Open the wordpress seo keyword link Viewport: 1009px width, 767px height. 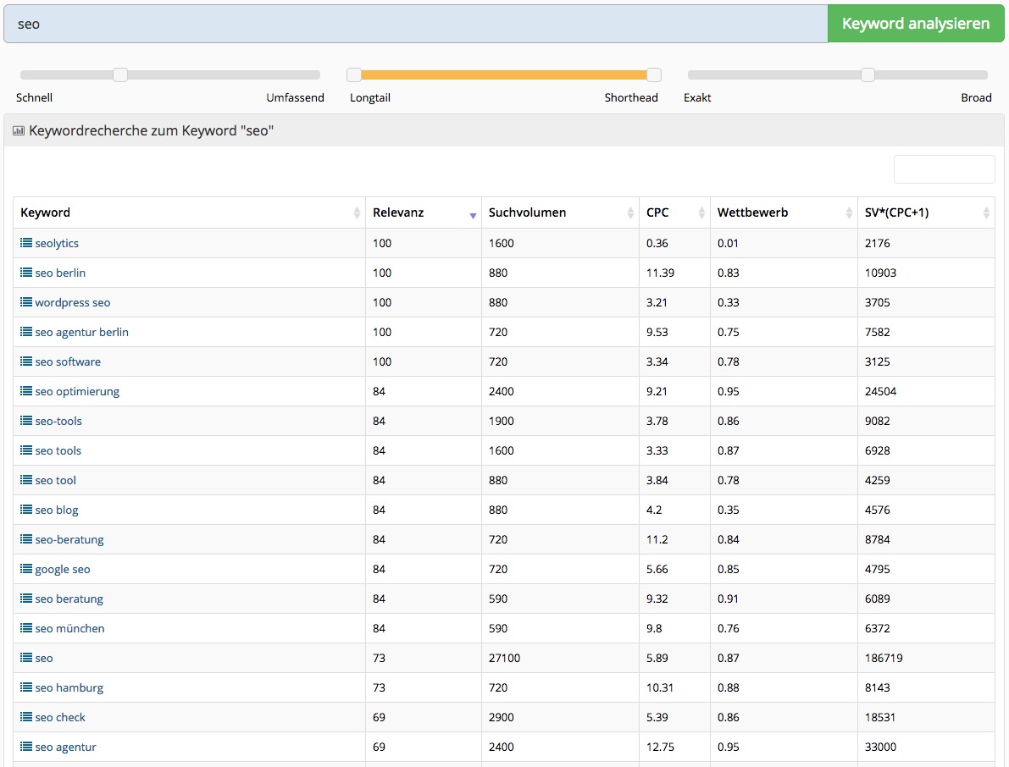(73, 302)
